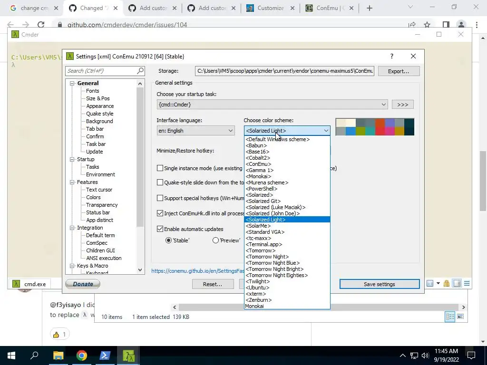The image size is (487, 365).
Task: Select the 'Preview' update radio button
Action: [215, 240]
